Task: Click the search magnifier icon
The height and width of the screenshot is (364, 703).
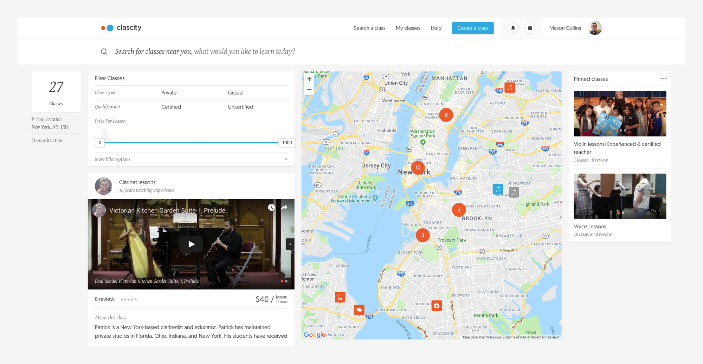Action: pos(104,52)
